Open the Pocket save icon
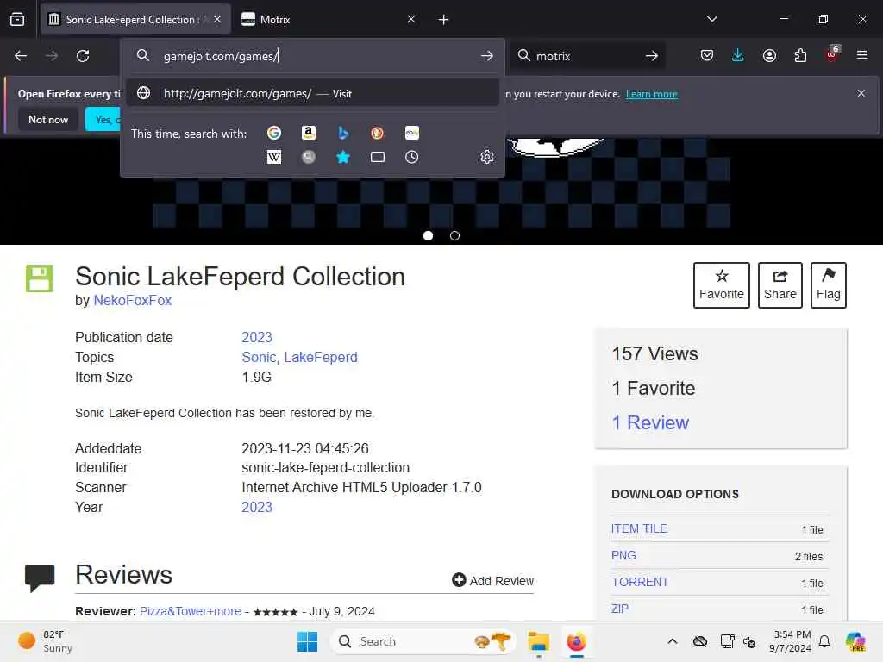883x662 pixels. (707, 56)
